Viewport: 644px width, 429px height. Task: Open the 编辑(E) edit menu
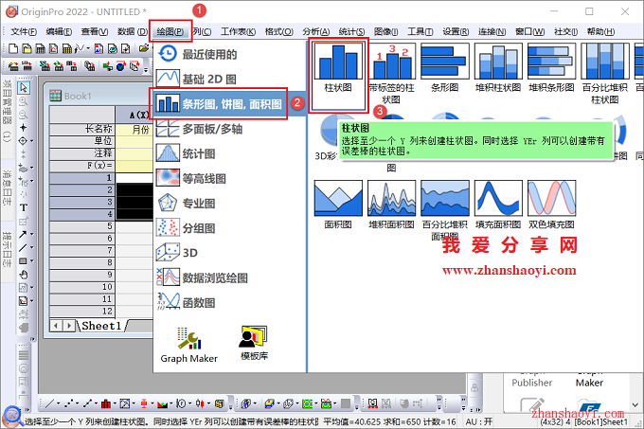click(59, 31)
